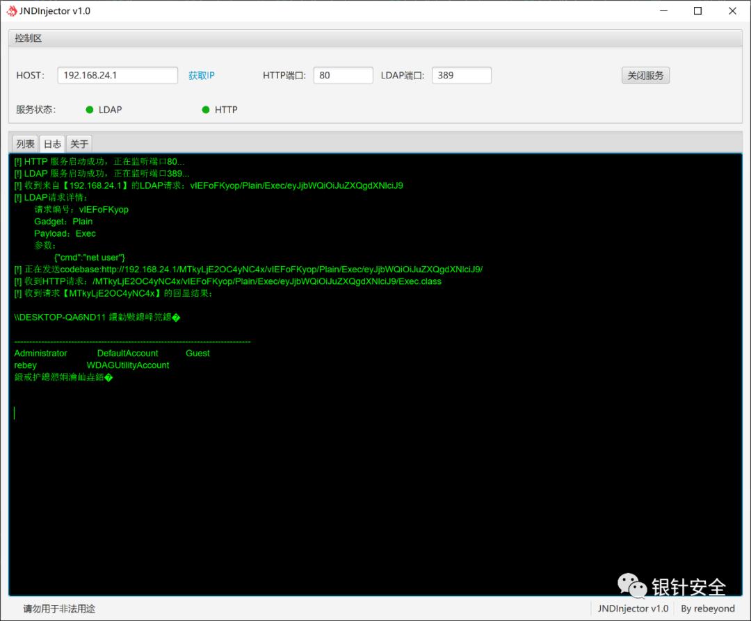Image resolution: width=751 pixels, height=621 pixels.
Task: Click the log line 'Gadget: Plain'
Action: pyautogui.click(x=63, y=222)
